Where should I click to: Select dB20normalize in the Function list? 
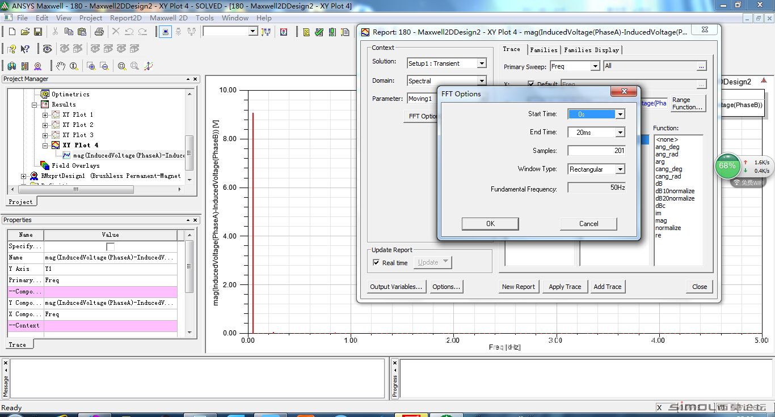point(675,198)
